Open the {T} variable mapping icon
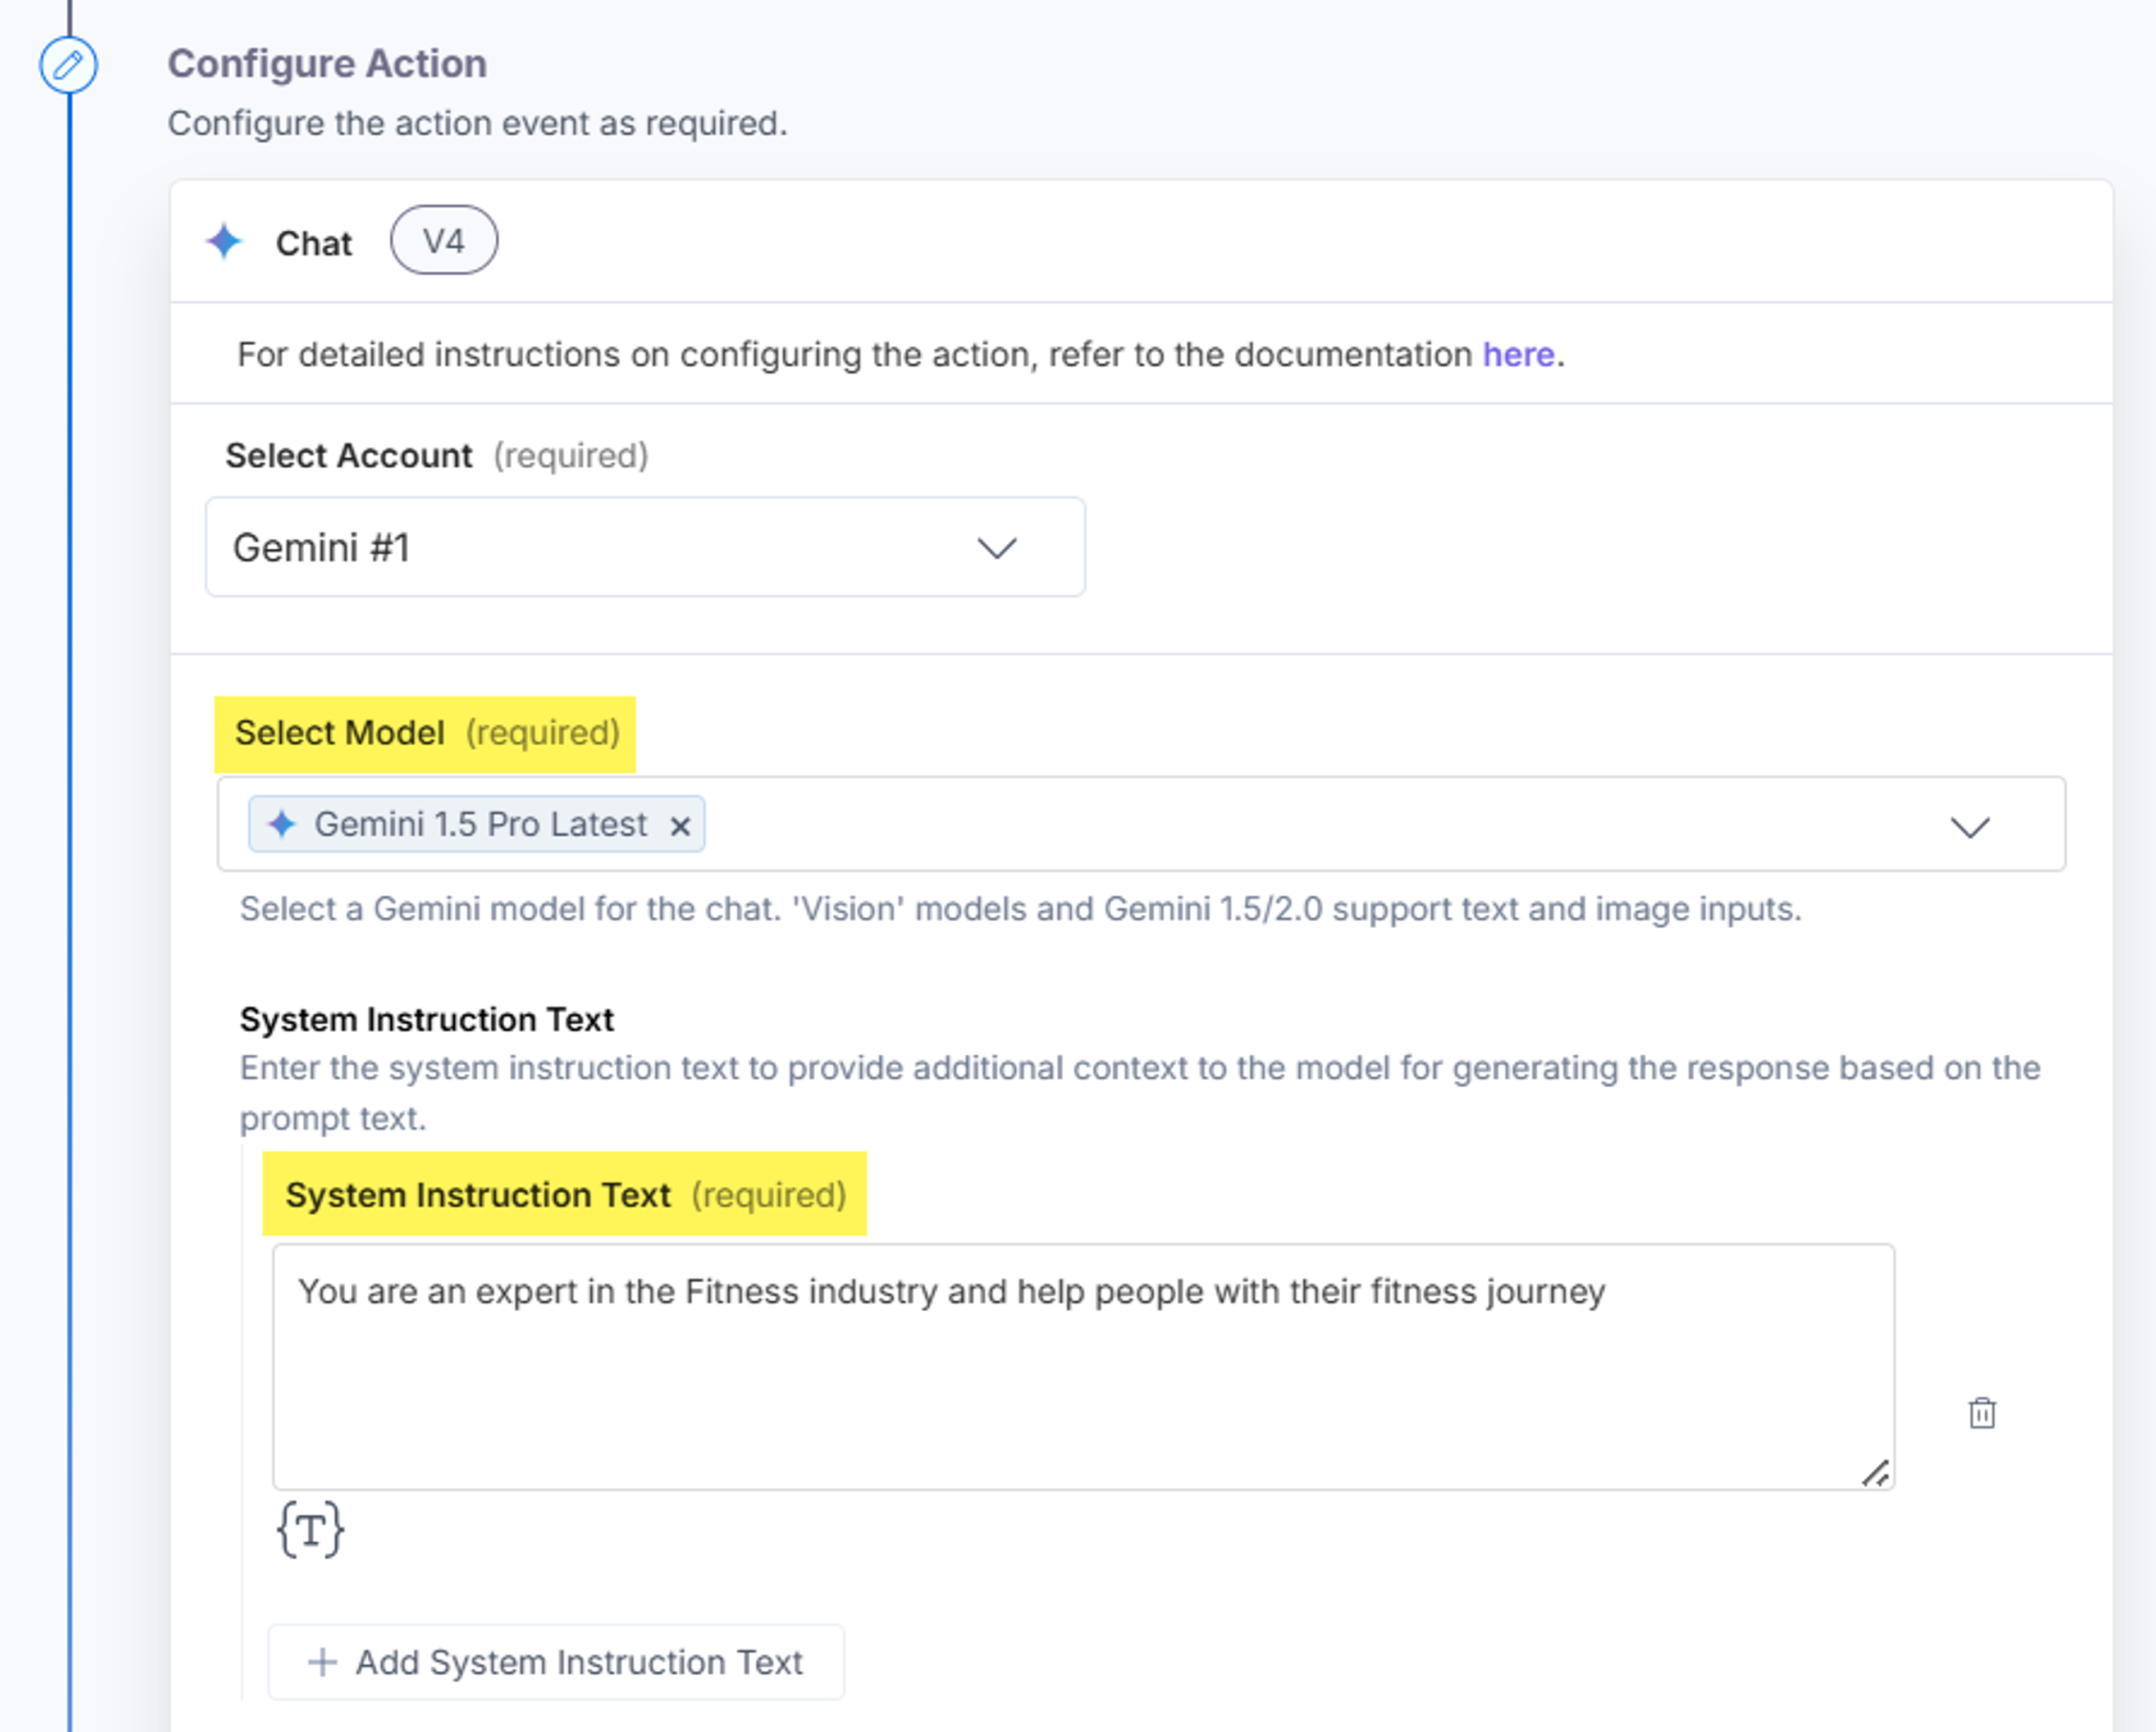The width and height of the screenshot is (2156, 1732). [x=311, y=1529]
